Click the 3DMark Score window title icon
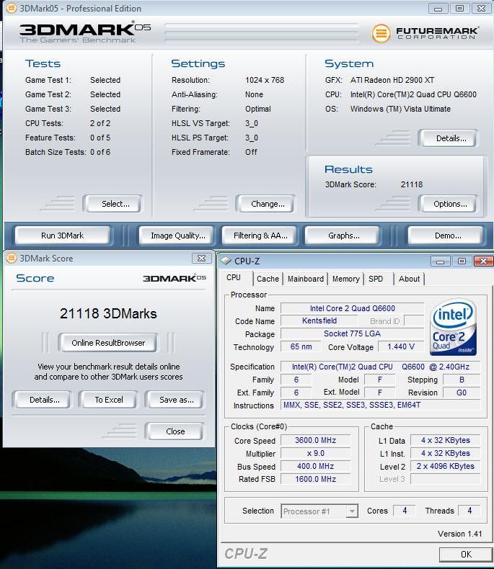The height and width of the screenshot is (569, 494). coord(12,258)
